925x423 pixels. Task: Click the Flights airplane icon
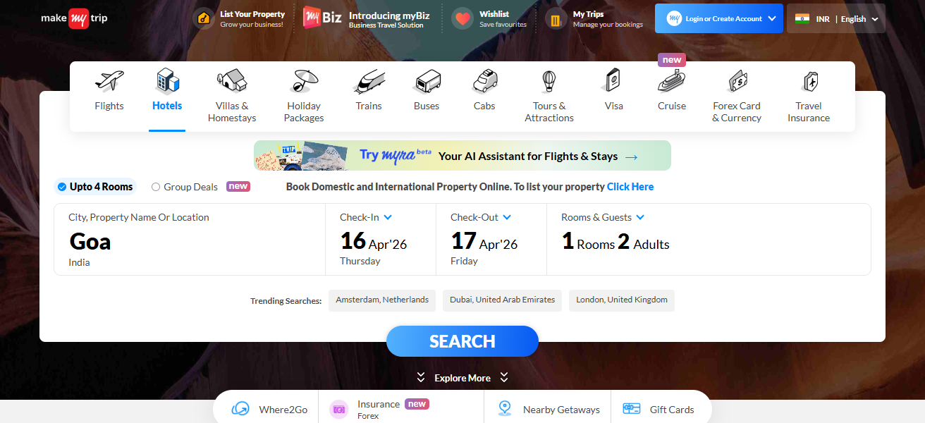click(109, 81)
